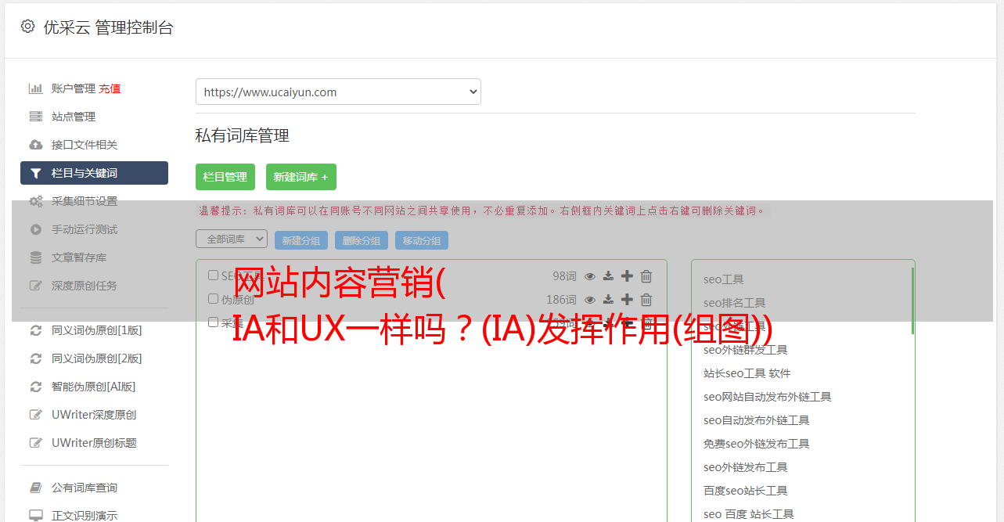Click the cloud icon for 接口文件相关
The width and height of the screenshot is (1004, 522).
coord(36,145)
